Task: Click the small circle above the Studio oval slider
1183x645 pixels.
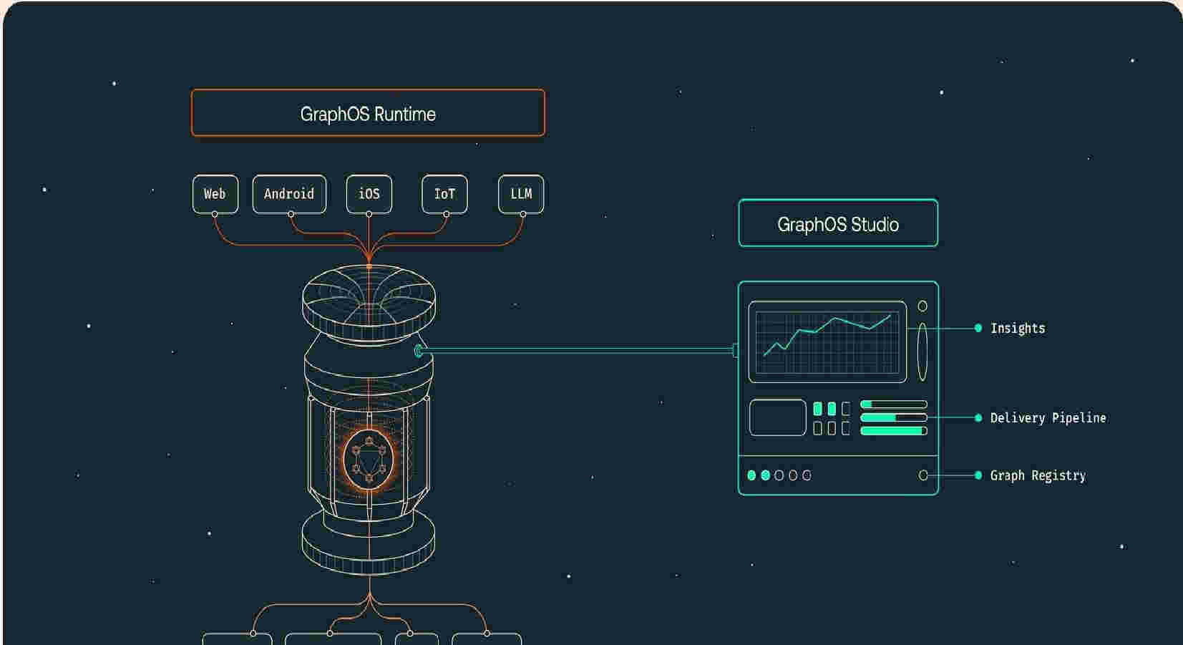Action: (x=922, y=306)
